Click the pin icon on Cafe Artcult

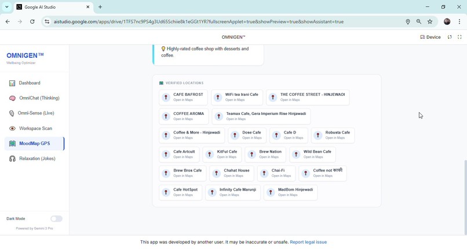click(166, 154)
